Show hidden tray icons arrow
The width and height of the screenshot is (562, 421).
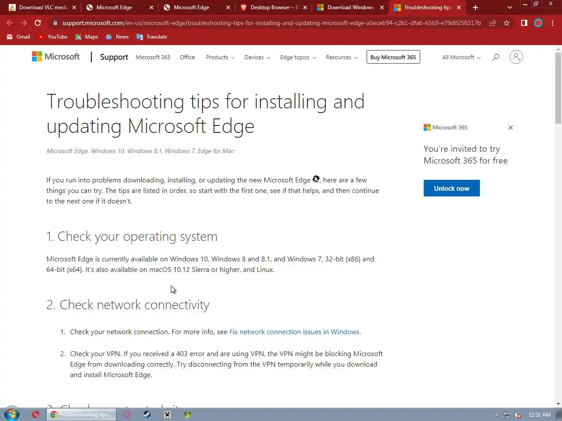(496, 415)
